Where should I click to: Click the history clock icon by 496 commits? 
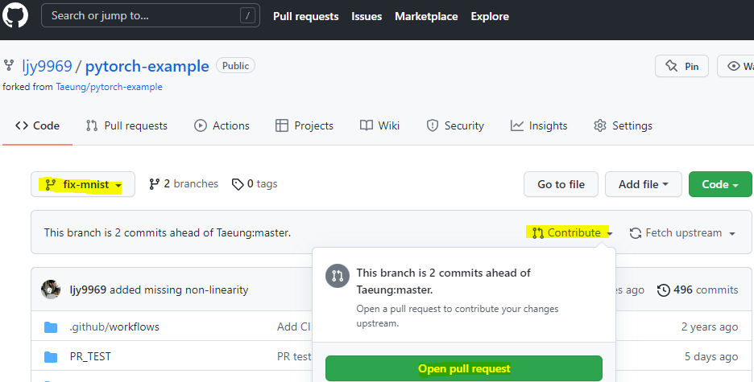(663, 290)
